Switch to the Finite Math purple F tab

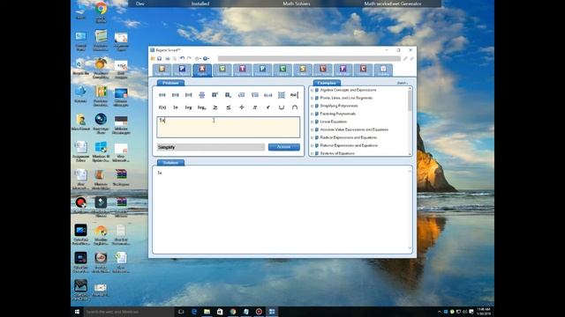(x=343, y=70)
